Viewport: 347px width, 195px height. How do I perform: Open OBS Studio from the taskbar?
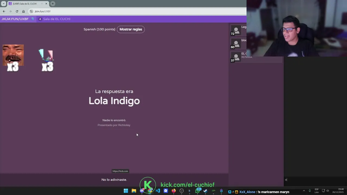tap(182, 191)
